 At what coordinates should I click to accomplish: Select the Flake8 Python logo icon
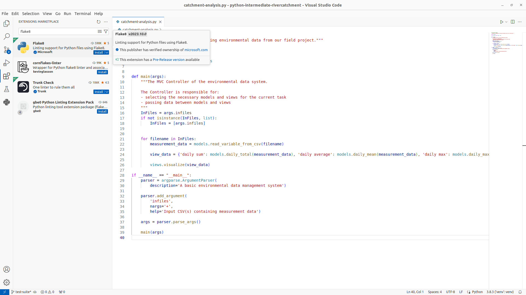click(x=23, y=48)
